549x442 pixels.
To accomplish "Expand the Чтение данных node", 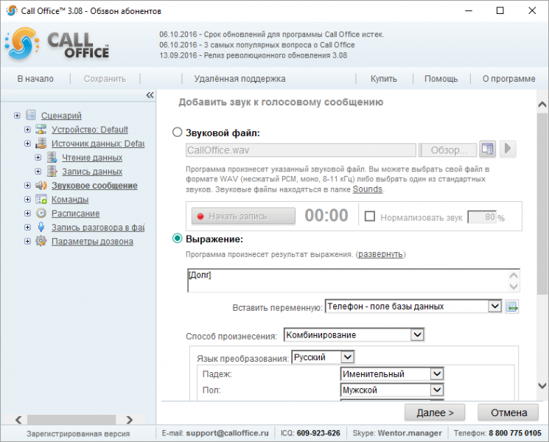I will point(38,158).
